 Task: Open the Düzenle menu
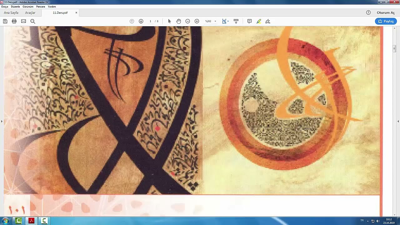click(15, 7)
